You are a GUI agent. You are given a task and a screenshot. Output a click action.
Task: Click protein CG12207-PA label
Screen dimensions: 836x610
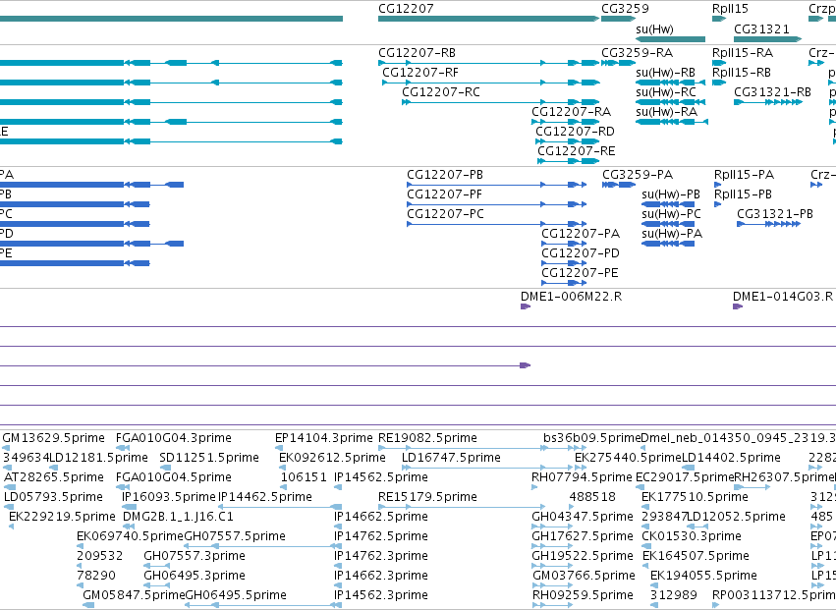tap(581, 234)
